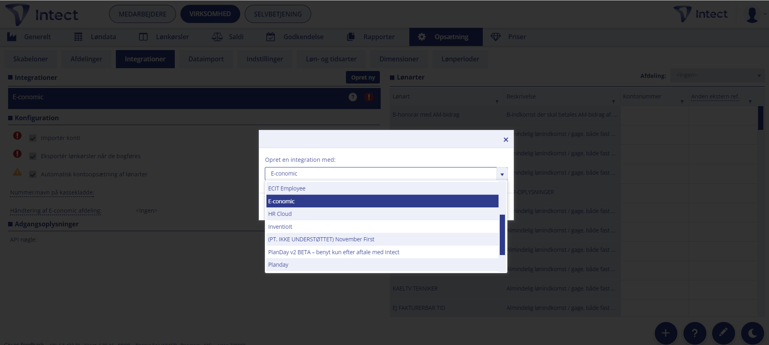The height and width of the screenshot is (345, 769).
Task: Open the Afdeling dropdown
Action: (x=717, y=75)
